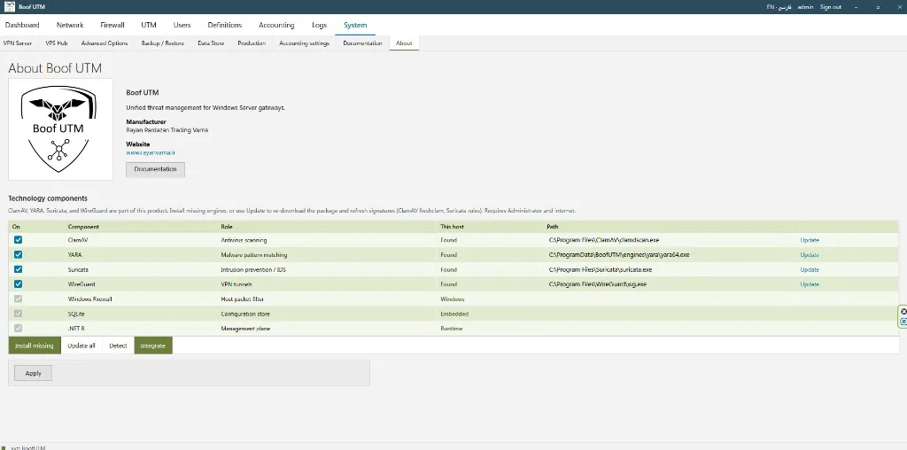Click the Boof UTM title bar app icon
This screenshot has height=450, width=907.
click(9, 7)
